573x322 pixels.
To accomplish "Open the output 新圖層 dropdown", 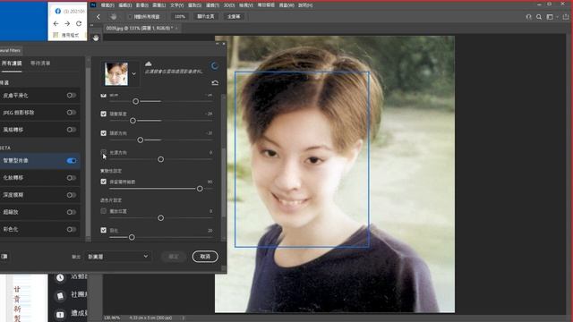I will coord(117,257).
